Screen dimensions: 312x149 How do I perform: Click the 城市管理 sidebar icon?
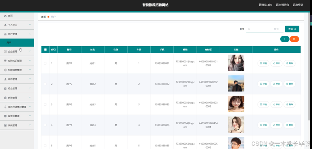point(5,79)
